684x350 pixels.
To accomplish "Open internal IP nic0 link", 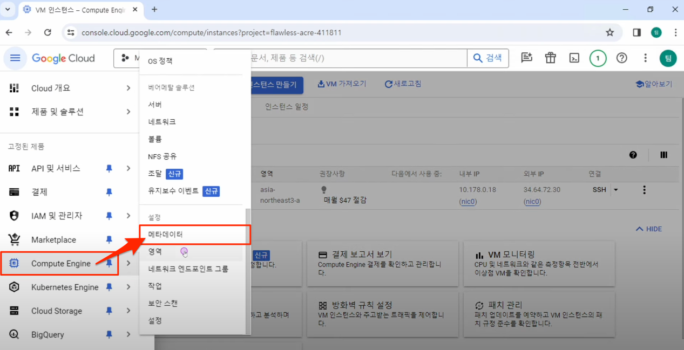I will click(467, 202).
